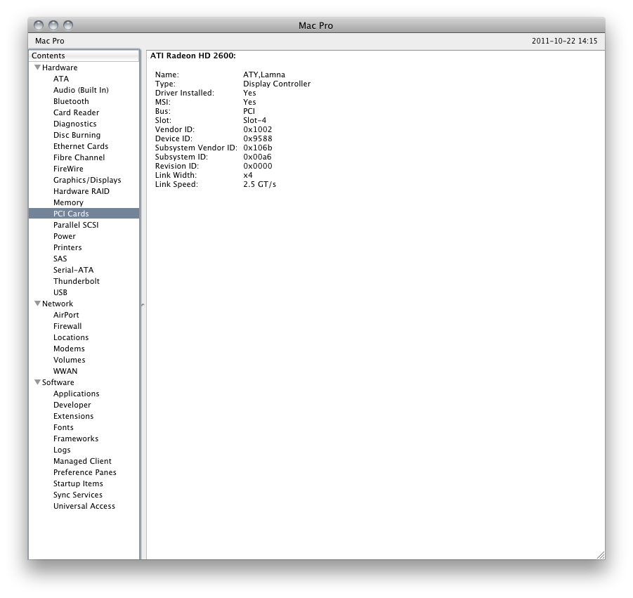The height and width of the screenshot is (598, 633).
Task: Open Developer entry
Action: tap(72, 405)
